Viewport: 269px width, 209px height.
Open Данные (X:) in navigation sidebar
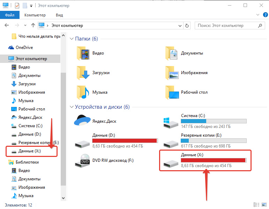click(x=26, y=151)
